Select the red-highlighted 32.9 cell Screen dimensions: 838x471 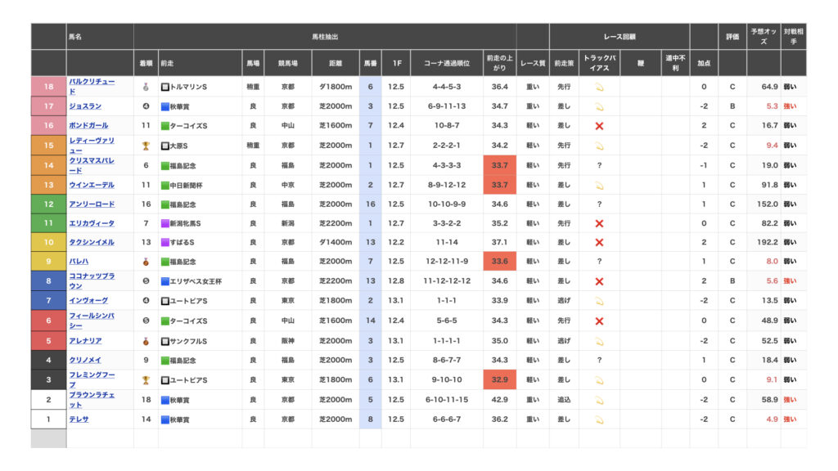pyautogui.click(x=499, y=380)
